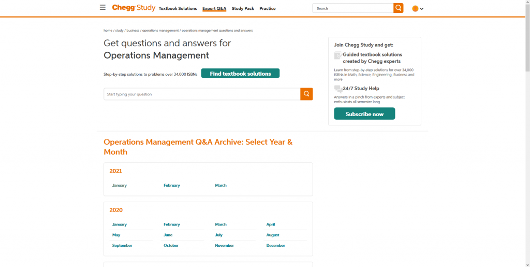The image size is (530, 267).
Task: Open the hamburger navigation menu
Action: click(102, 8)
